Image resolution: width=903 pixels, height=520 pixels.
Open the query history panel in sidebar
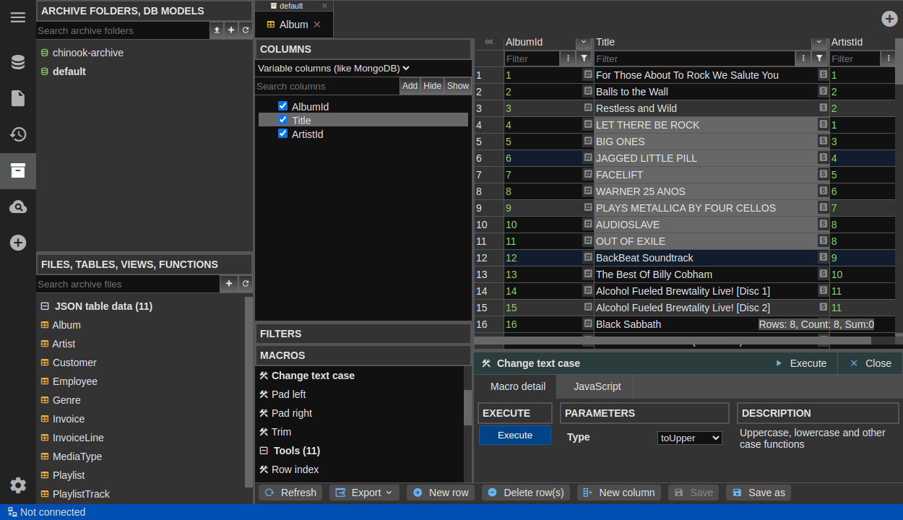point(17,134)
